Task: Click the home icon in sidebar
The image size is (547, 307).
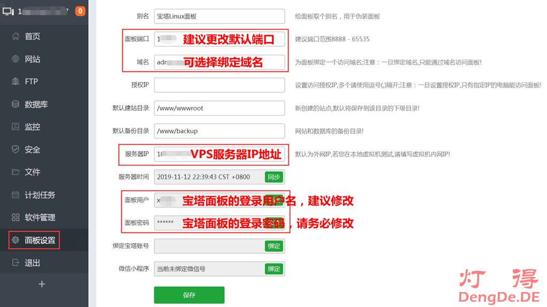Action: [x=15, y=36]
